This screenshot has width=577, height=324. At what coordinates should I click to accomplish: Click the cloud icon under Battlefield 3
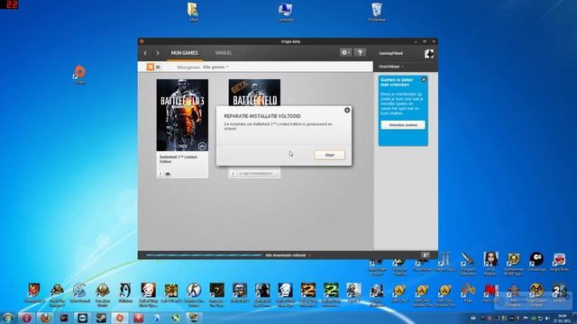[x=168, y=174]
